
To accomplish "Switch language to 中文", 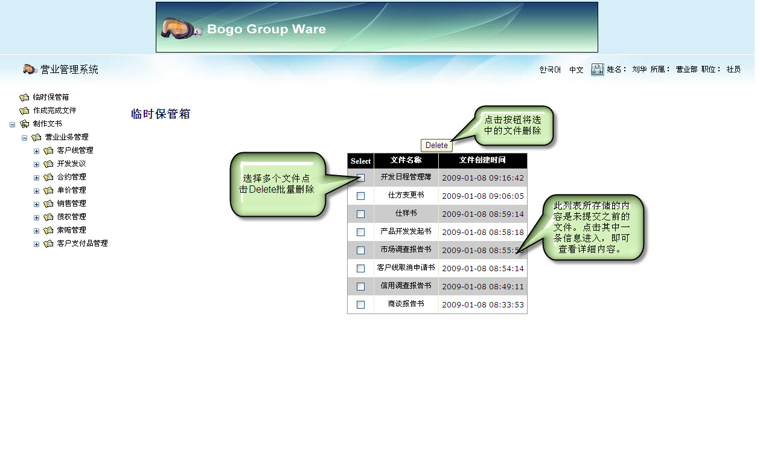I will tap(576, 70).
